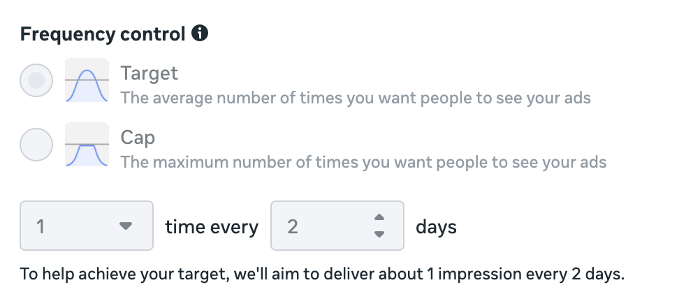The height and width of the screenshot is (299, 693).
Task: Increase days with the up stepper arrow
Action: [x=379, y=218]
